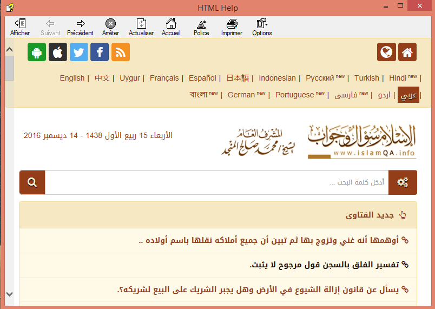Click the globe icon button

pos(386,52)
